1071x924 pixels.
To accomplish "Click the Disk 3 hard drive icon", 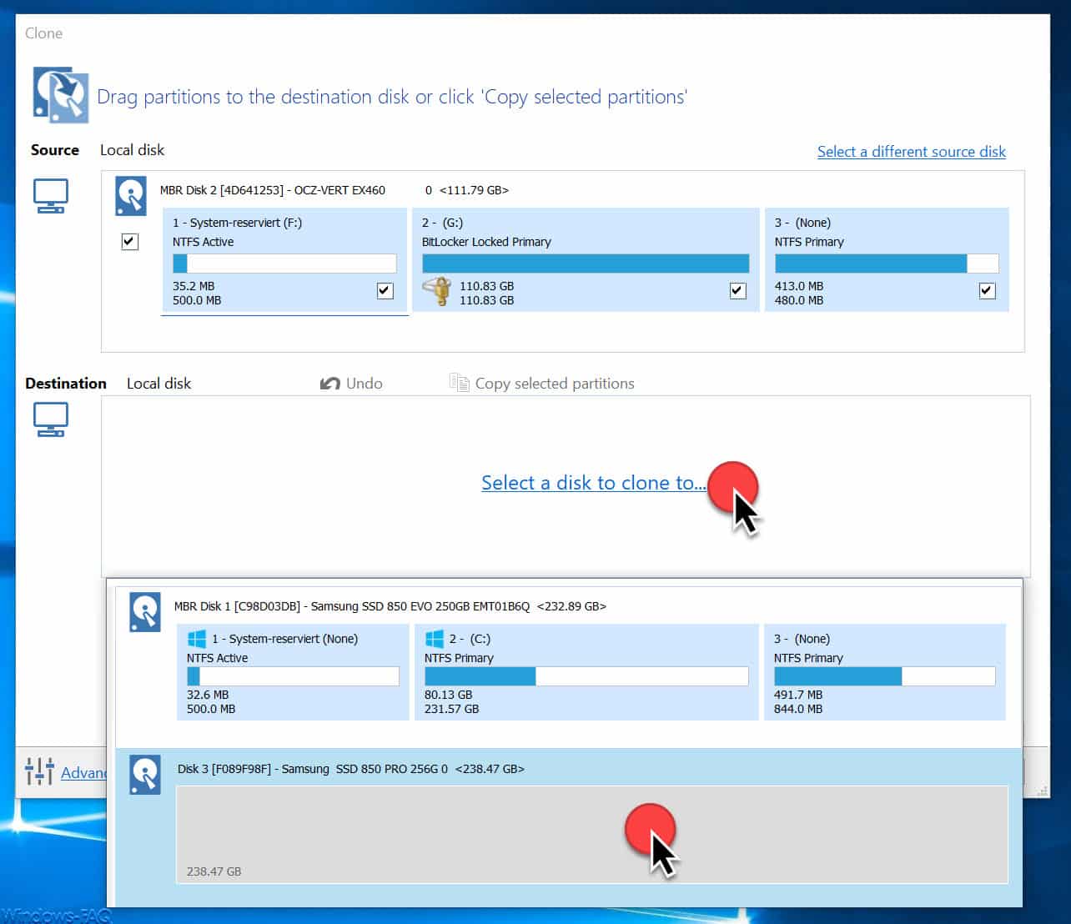I will [145, 775].
